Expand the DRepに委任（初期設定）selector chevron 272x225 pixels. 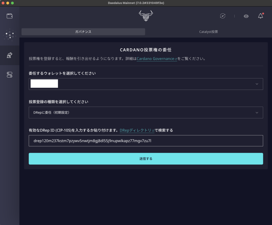click(257, 112)
